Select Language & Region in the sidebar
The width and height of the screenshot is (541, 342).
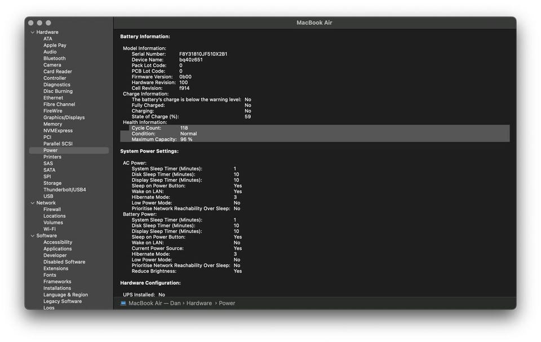tap(65, 295)
